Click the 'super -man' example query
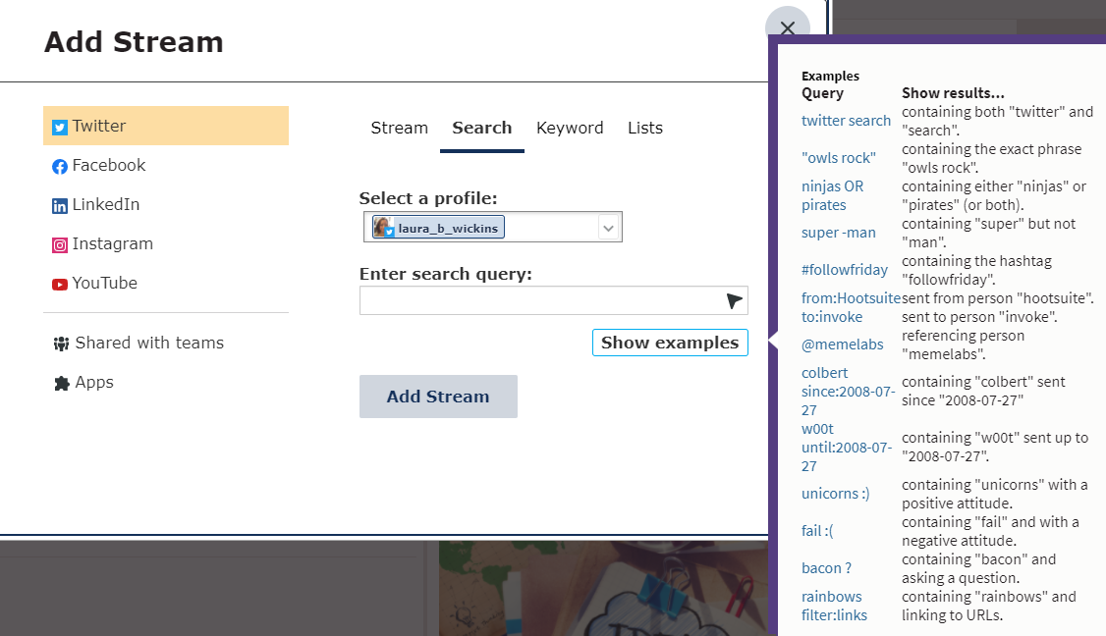This screenshot has height=636, width=1106. pyautogui.click(x=839, y=233)
